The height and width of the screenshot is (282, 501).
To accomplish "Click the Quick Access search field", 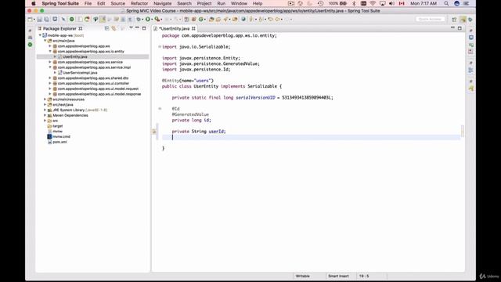I will coord(430,20).
